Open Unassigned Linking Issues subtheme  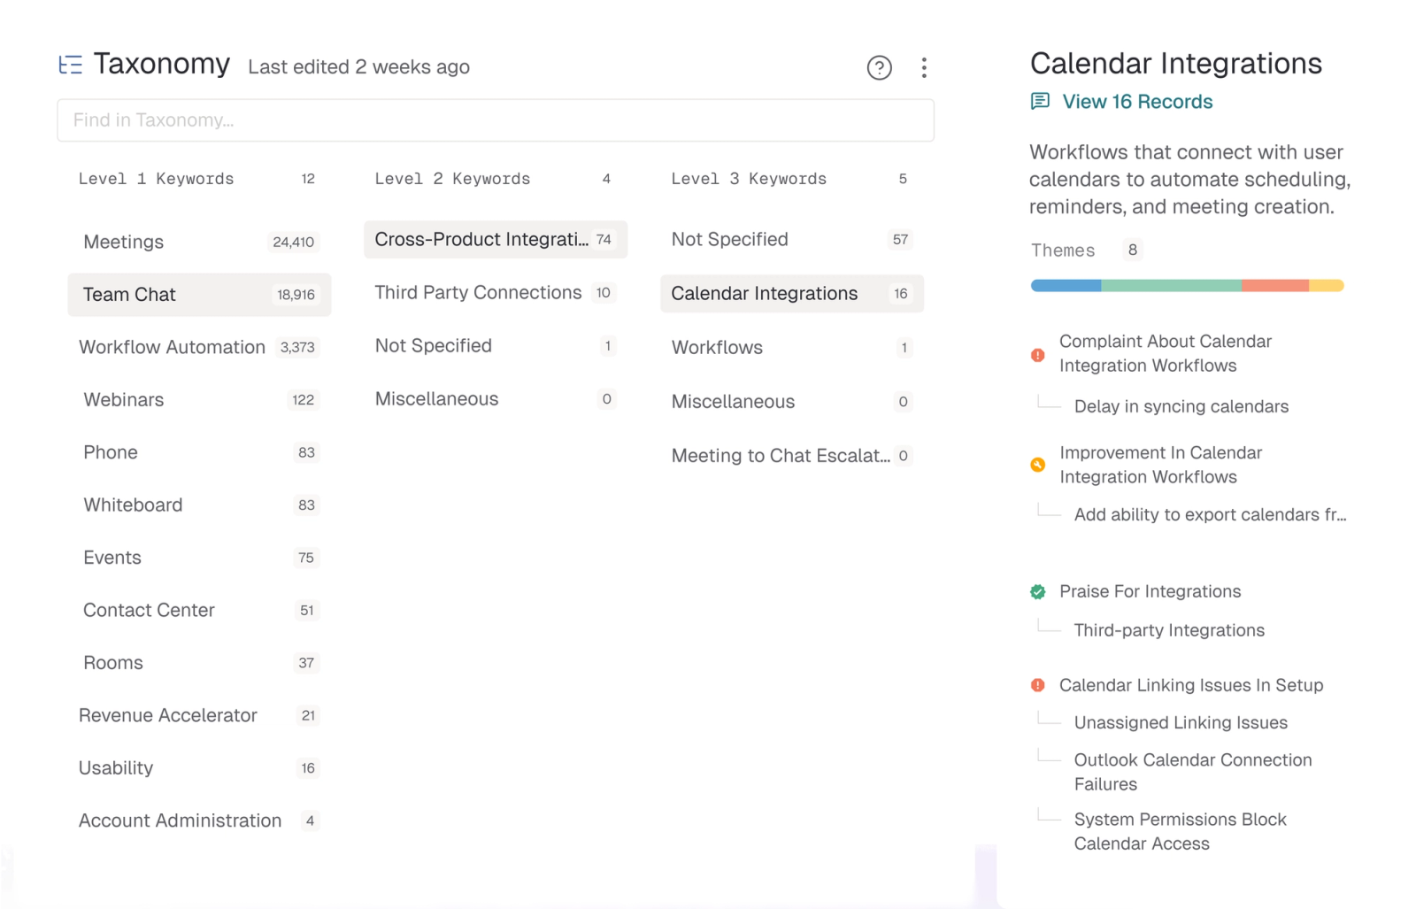pyautogui.click(x=1181, y=723)
